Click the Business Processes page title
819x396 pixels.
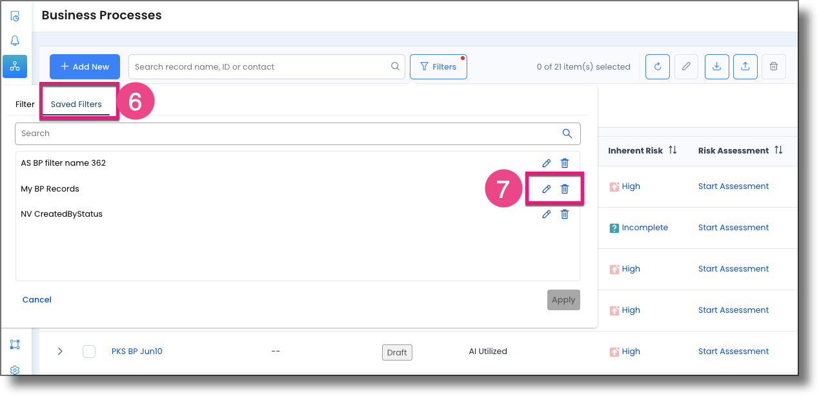[x=101, y=15]
